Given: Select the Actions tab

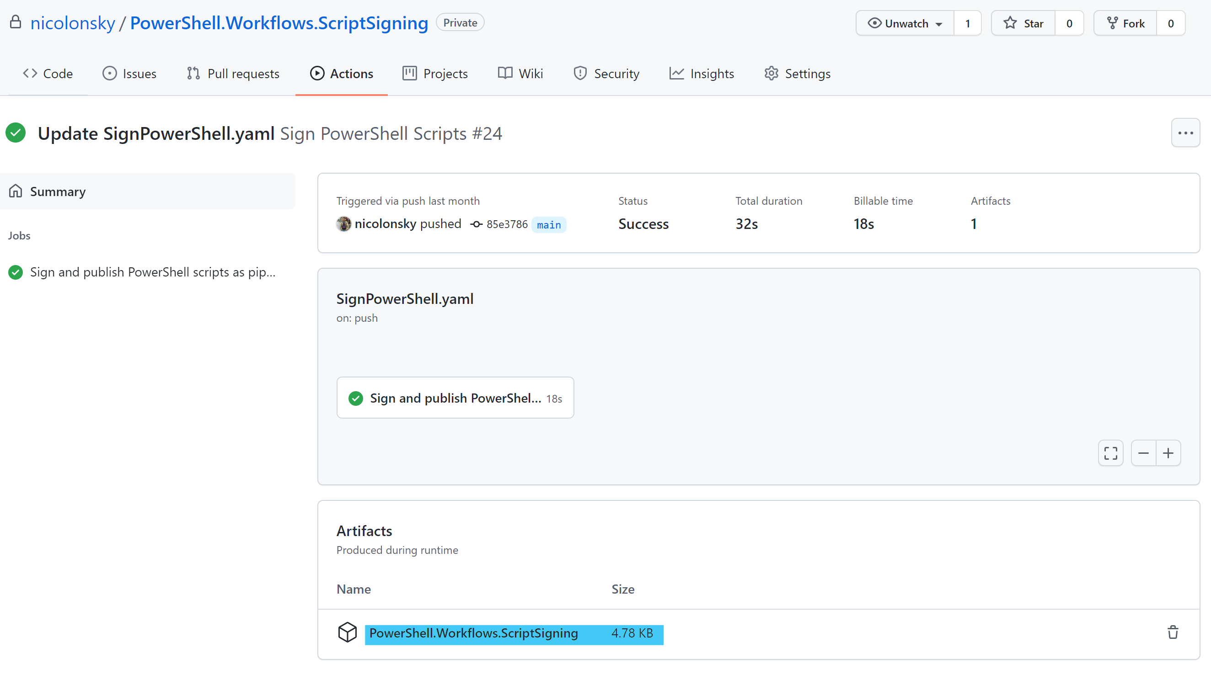Looking at the screenshot, I should 341,73.
